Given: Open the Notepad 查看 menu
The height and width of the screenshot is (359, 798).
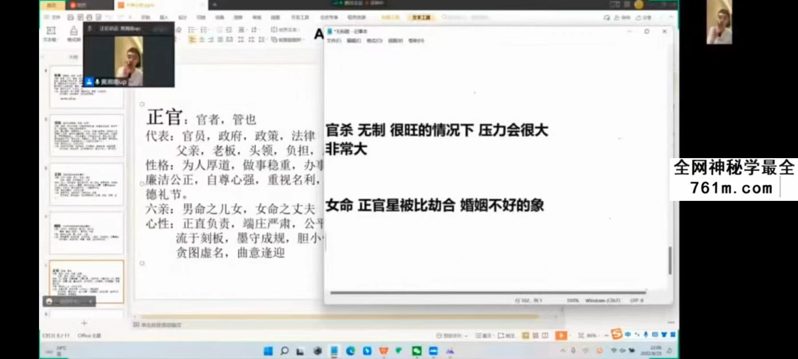Looking at the screenshot, I should tap(396, 40).
